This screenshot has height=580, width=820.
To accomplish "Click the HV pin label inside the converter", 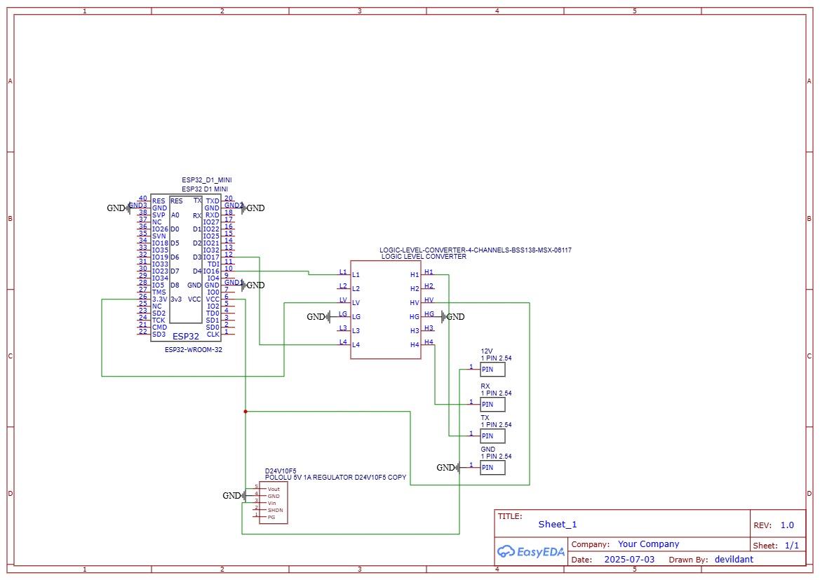I will (x=415, y=303).
